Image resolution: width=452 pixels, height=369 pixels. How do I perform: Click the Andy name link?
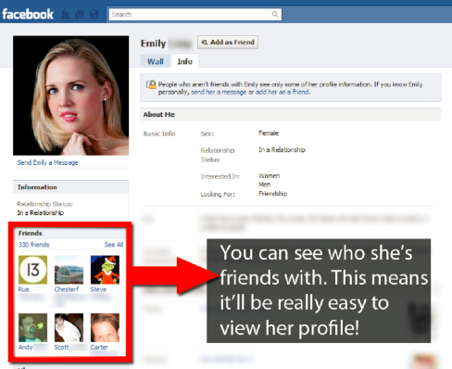[x=25, y=348]
